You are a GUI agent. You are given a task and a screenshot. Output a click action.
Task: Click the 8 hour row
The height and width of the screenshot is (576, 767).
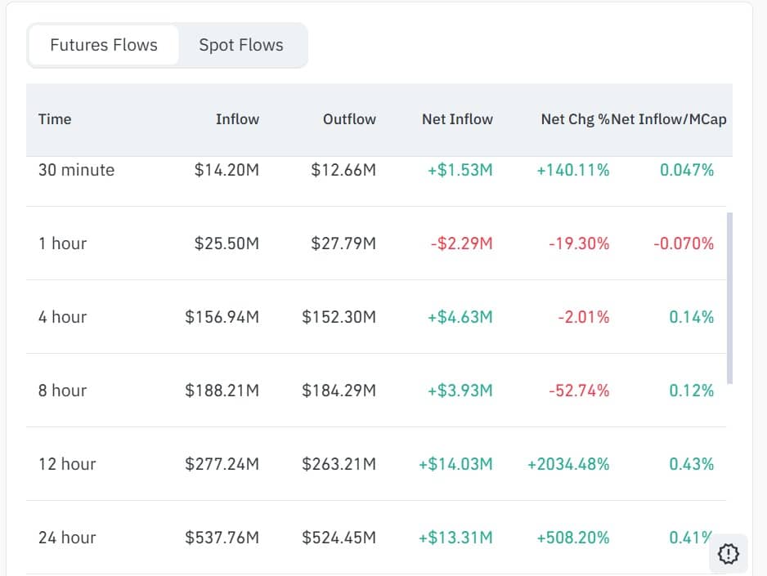point(62,391)
